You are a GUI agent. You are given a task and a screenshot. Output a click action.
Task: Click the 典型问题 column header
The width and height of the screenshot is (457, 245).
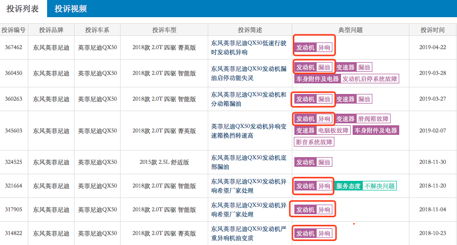[350, 30]
